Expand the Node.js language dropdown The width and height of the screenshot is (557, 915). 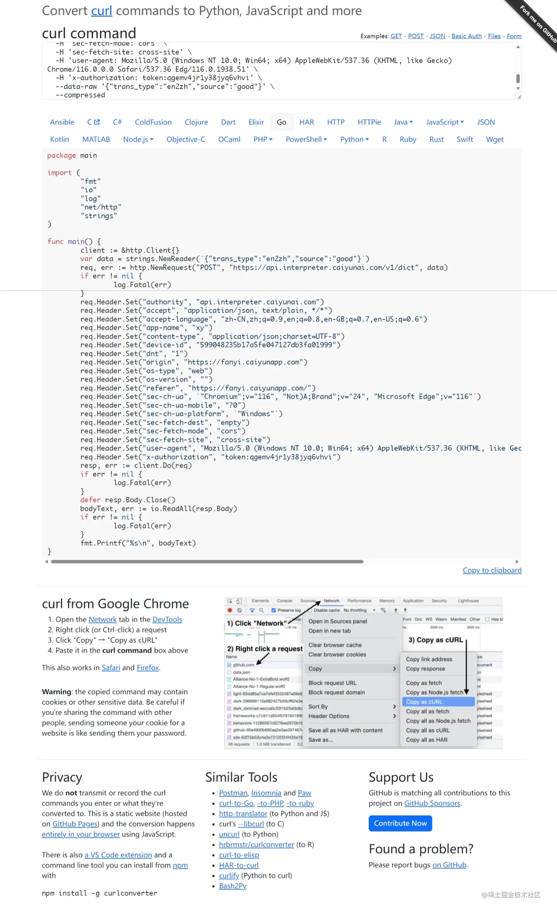(x=138, y=139)
